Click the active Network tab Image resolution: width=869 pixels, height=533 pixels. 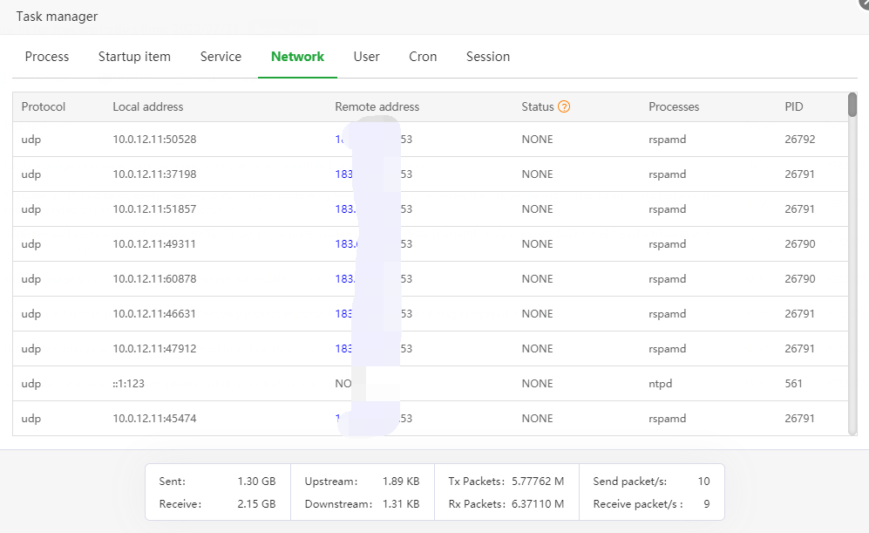pos(297,57)
